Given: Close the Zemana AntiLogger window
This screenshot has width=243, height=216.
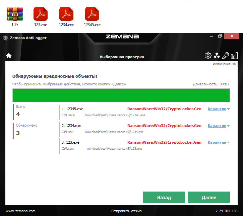Looking at the screenshot, I should (x=232, y=36).
